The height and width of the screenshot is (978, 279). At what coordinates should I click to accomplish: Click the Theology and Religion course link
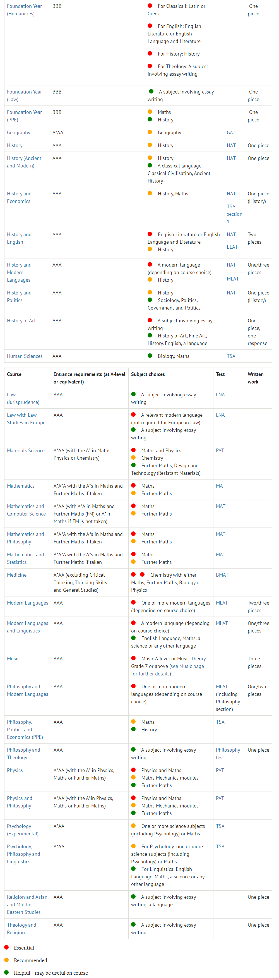click(x=21, y=929)
